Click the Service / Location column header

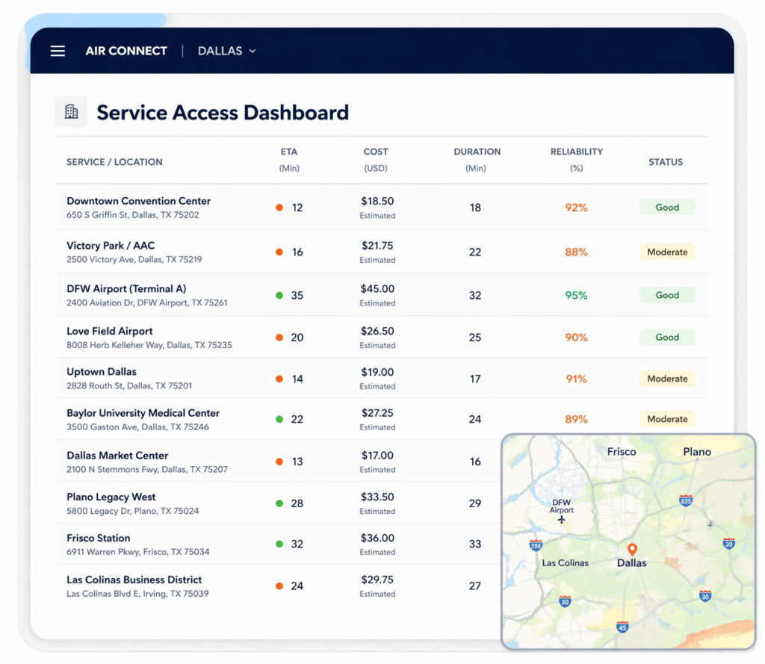point(114,162)
